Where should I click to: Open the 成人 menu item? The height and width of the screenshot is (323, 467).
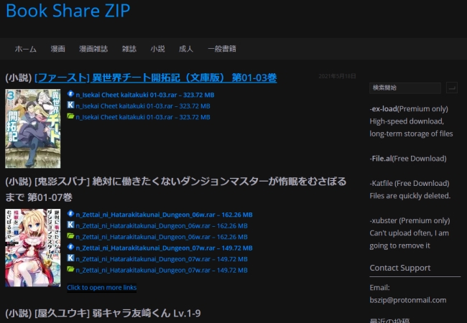tap(186, 49)
